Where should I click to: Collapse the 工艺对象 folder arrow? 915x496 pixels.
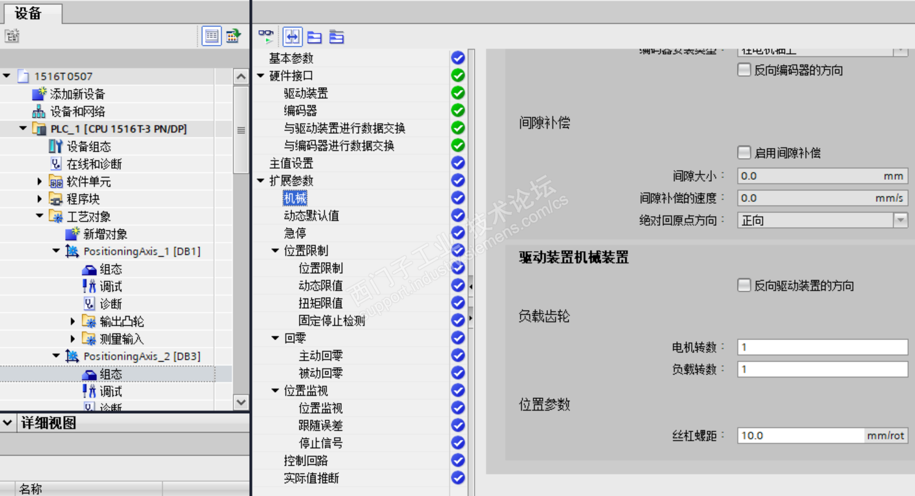click(40, 217)
